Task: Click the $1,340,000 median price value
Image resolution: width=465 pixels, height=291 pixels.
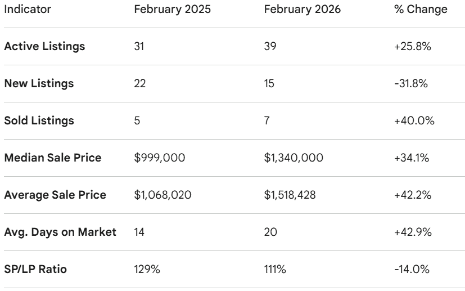Action: [x=294, y=158]
